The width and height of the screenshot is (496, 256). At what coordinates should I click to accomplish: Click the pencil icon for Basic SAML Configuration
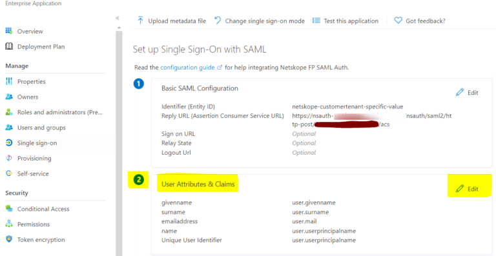[460, 92]
